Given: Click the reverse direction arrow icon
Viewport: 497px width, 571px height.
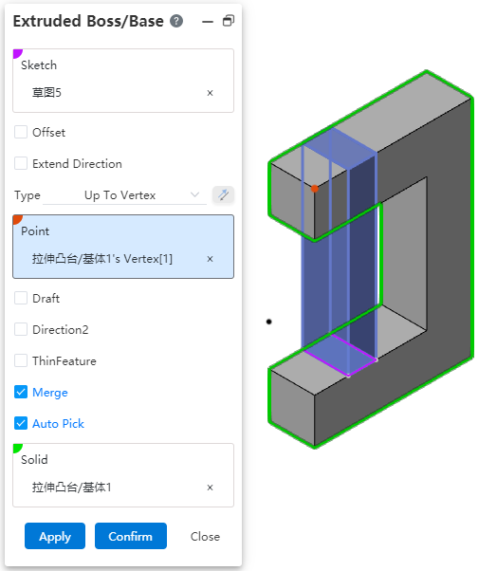Looking at the screenshot, I should click(223, 194).
